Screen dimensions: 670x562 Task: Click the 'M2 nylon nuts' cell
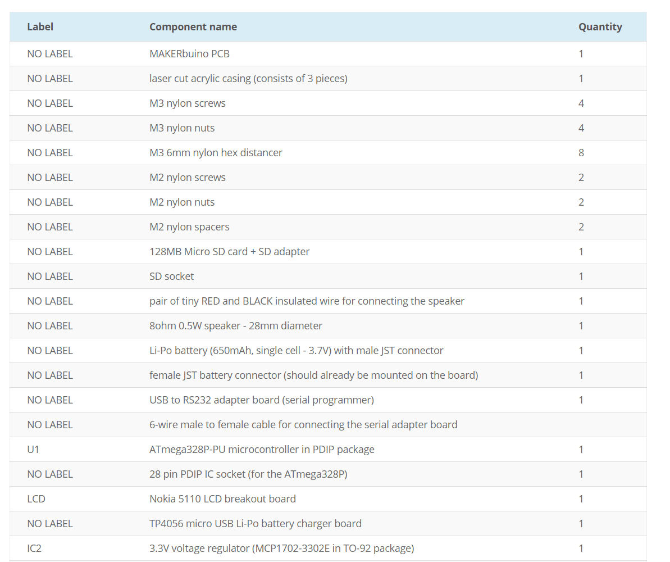181,202
